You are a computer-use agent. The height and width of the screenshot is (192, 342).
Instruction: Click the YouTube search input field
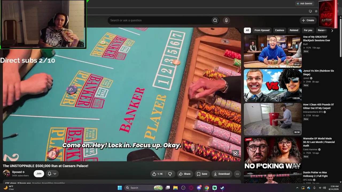click(x=160, y=21)
